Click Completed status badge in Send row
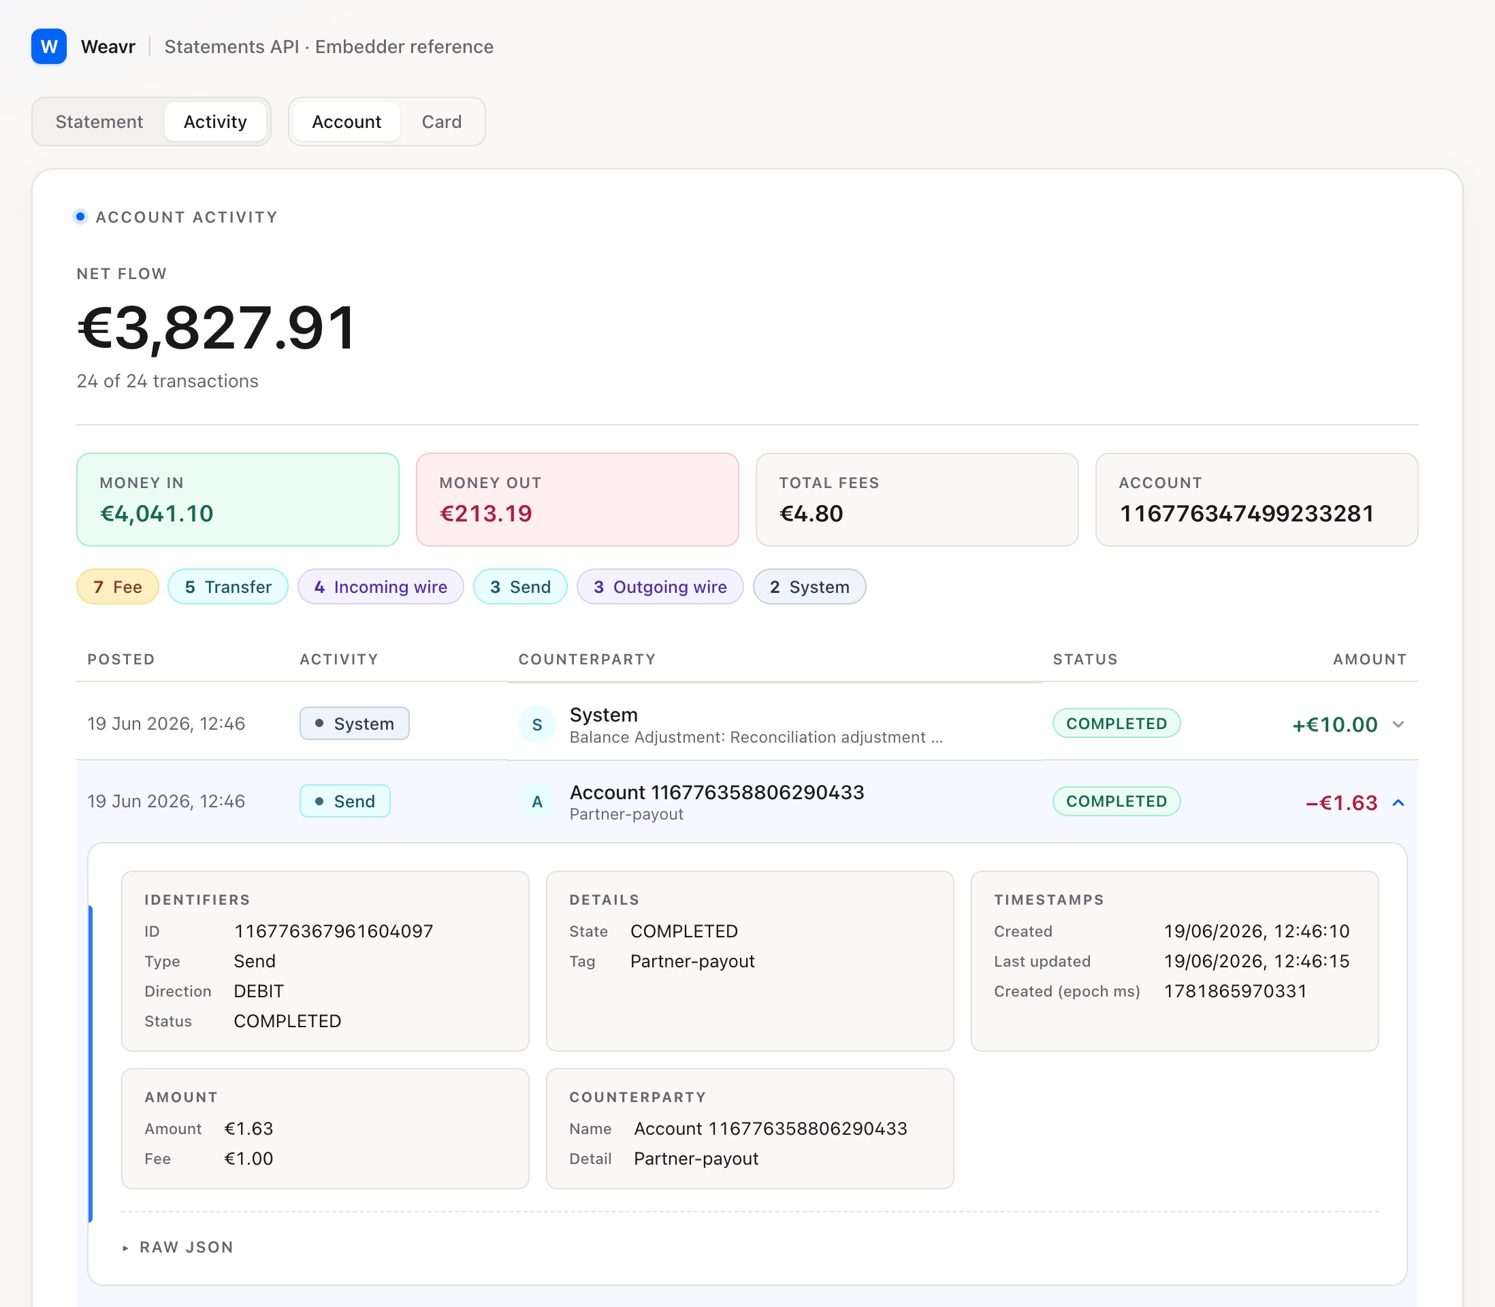Viewport: 1495px width, 1307px height. pos(1116,801)
